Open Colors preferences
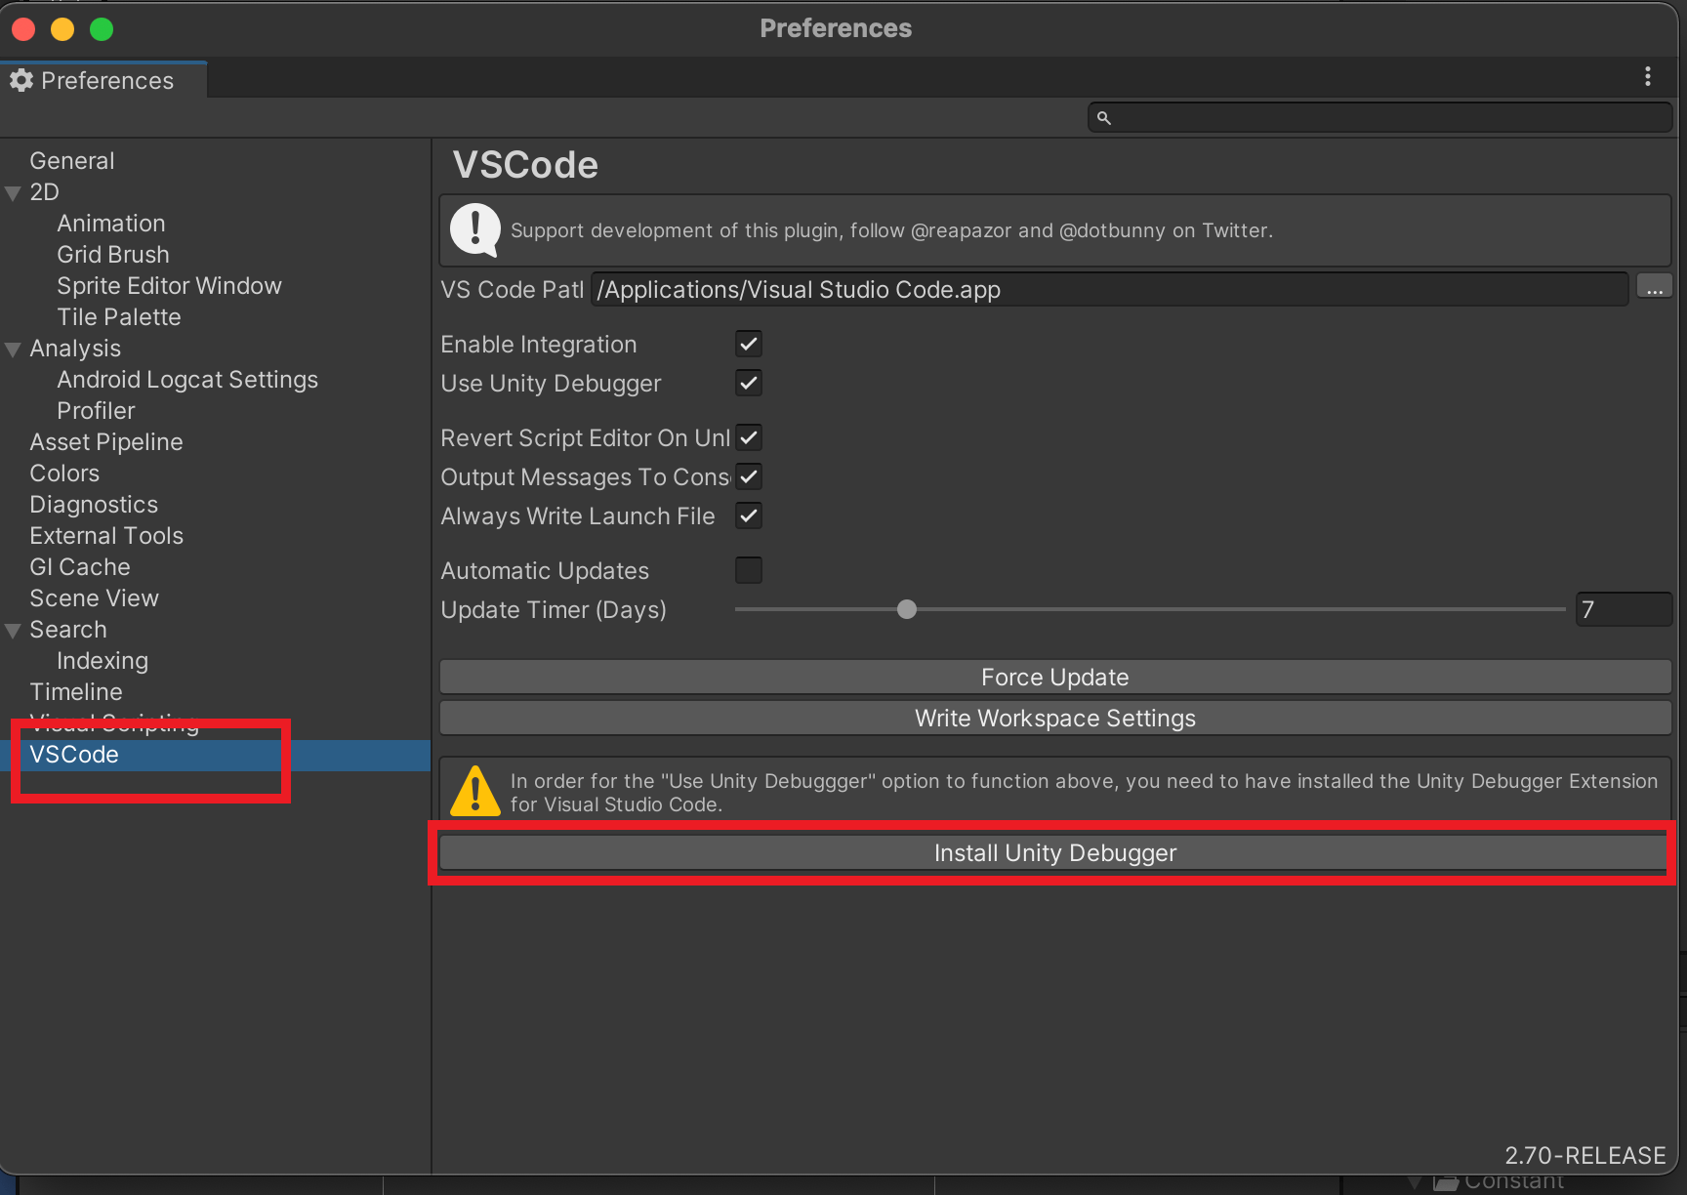Image resolution: width=1687 pixels, height=1195 pixels. 63,473
